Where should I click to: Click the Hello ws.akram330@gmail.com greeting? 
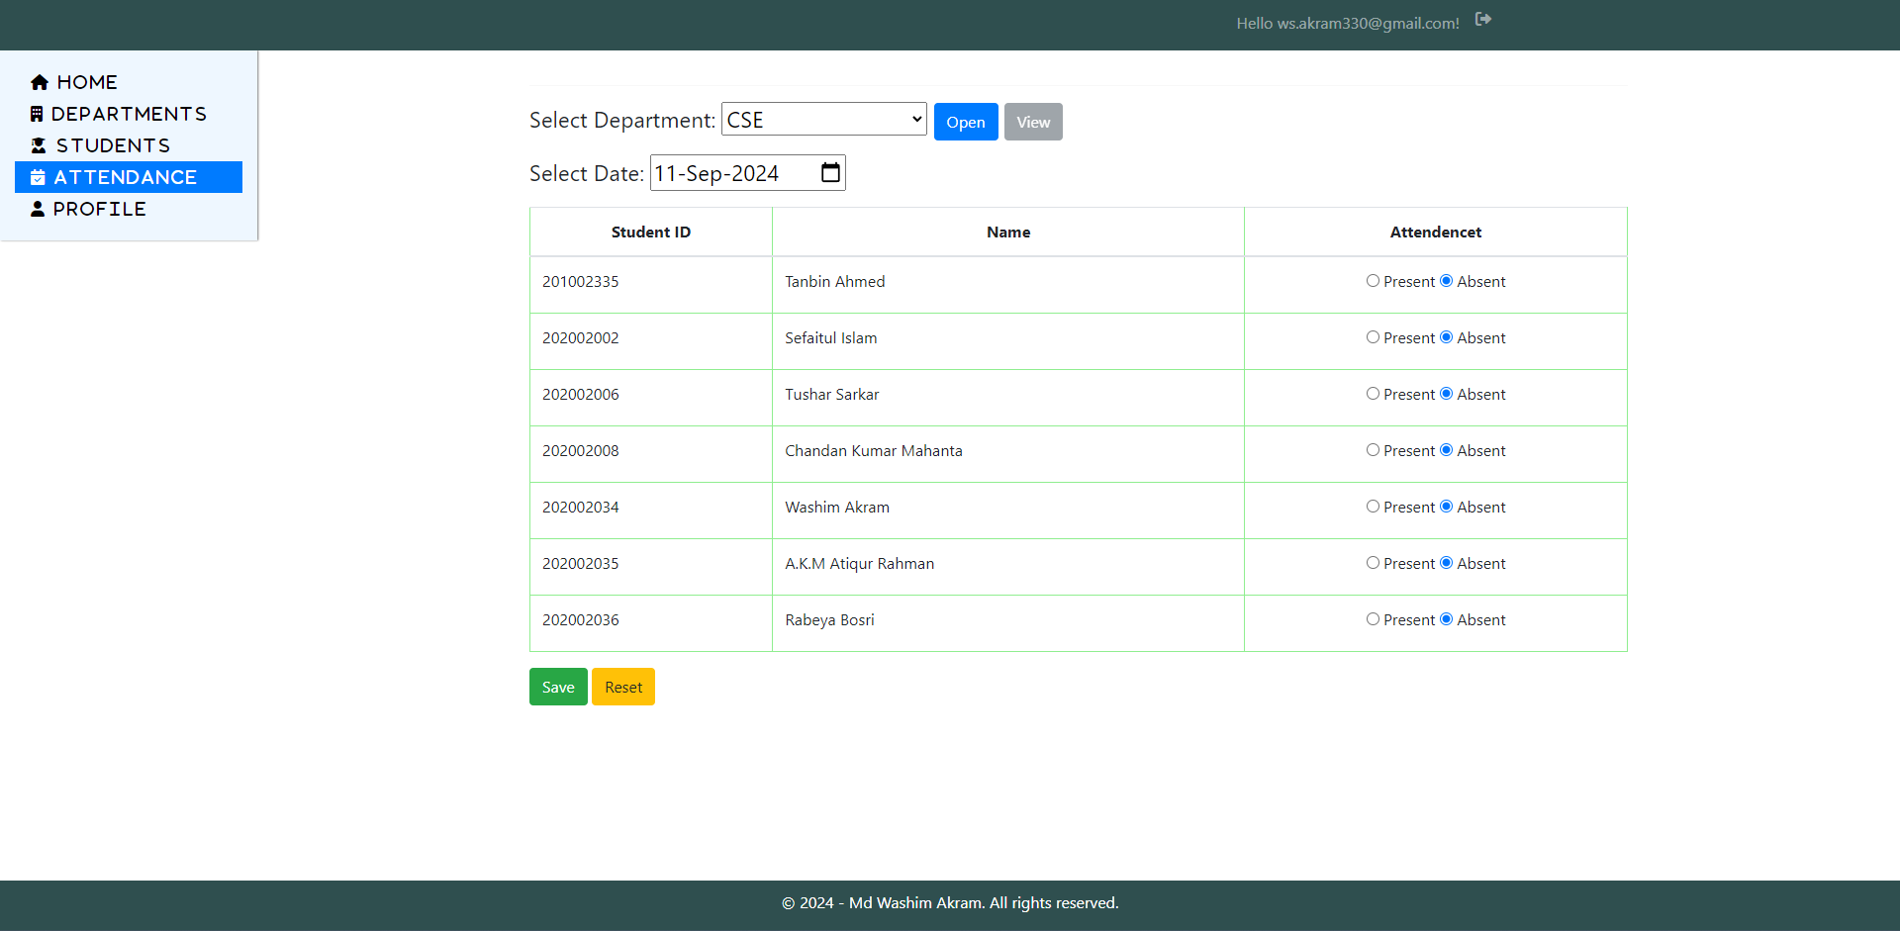[x=1348, y=24]
